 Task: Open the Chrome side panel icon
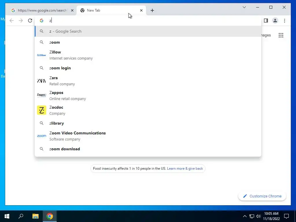pyautogui.click(x=266, y=21)
